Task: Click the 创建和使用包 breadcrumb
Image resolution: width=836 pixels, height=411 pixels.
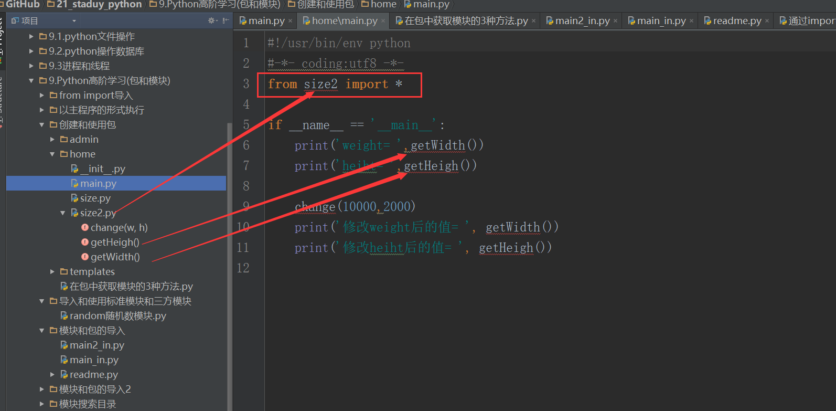Action: pyautogui.click(x=325, y=4)
